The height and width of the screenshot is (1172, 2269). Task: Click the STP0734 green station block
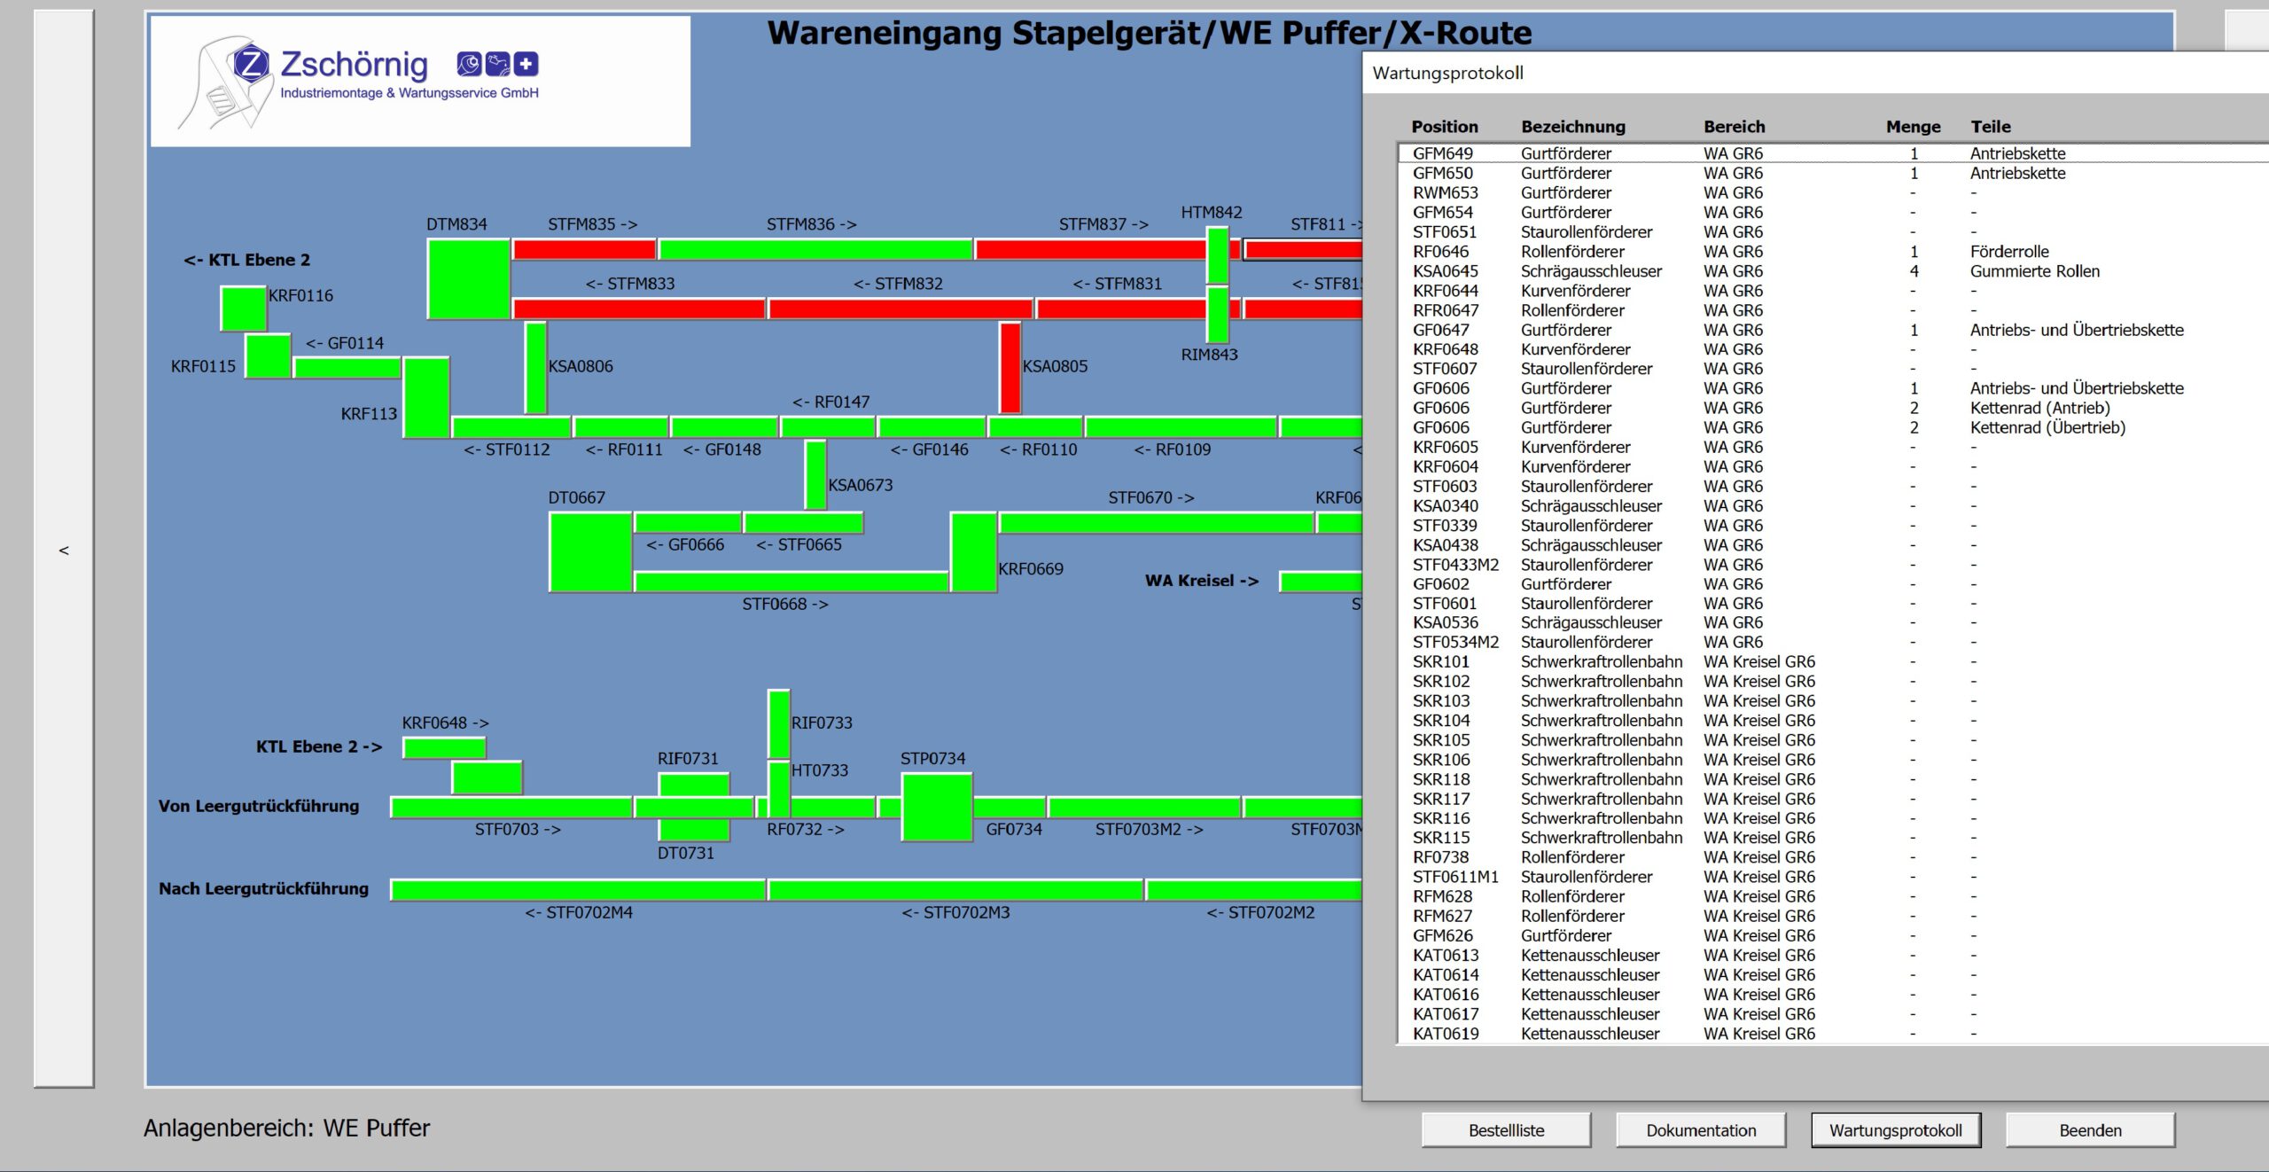tap(937, 806)
